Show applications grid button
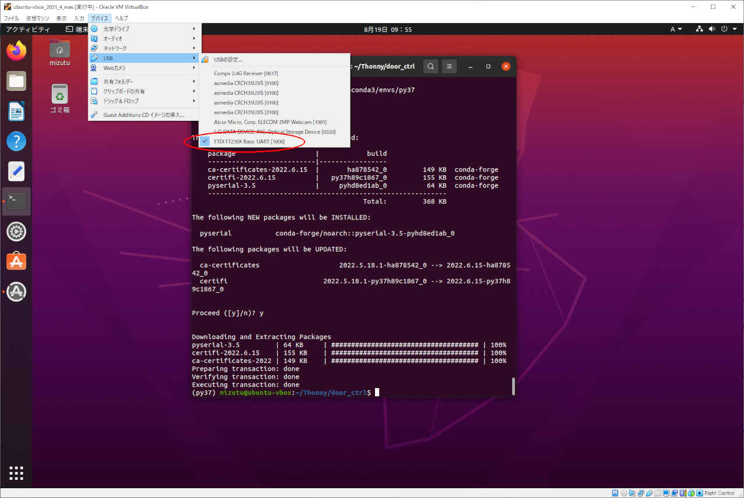The image size is (744, 498). click(x=16, y=472)
